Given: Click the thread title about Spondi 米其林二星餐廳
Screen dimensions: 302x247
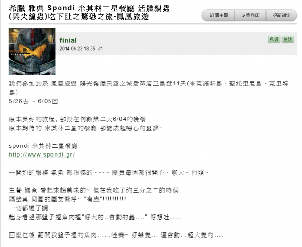Looking at the screenshot, I should [89, 9].
